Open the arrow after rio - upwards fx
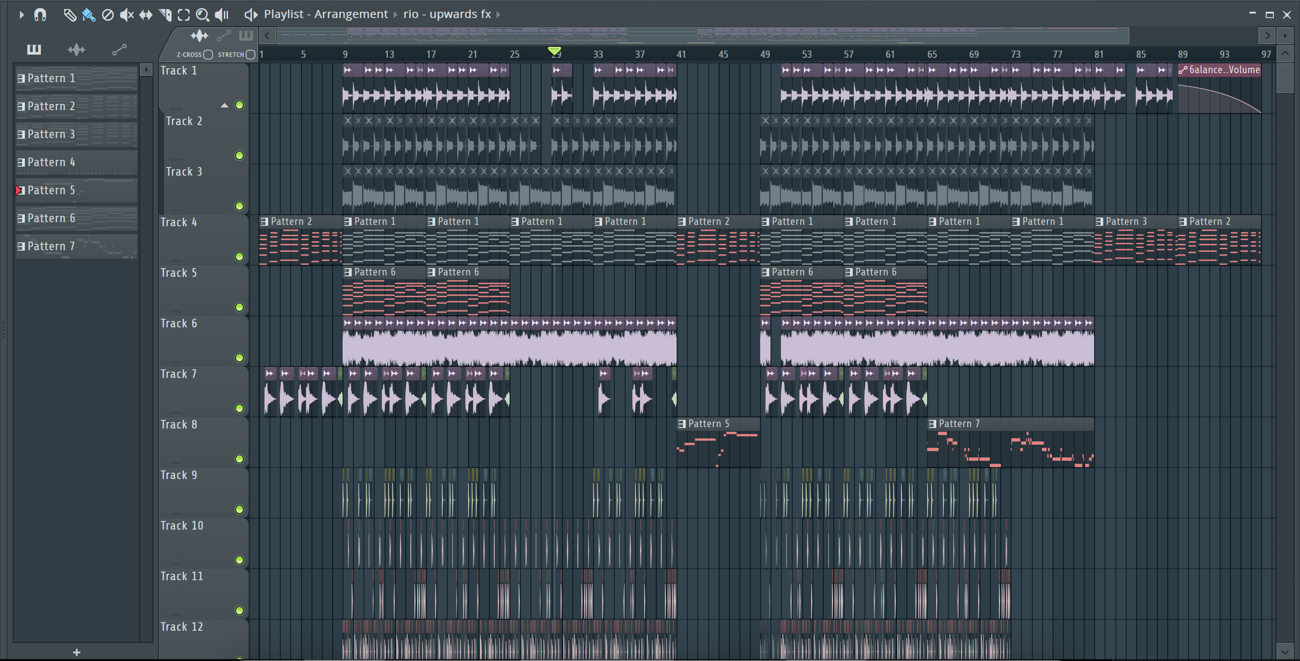Image resolution: width=1300 pixels, height=661 pixels. [x=498, y=14]
